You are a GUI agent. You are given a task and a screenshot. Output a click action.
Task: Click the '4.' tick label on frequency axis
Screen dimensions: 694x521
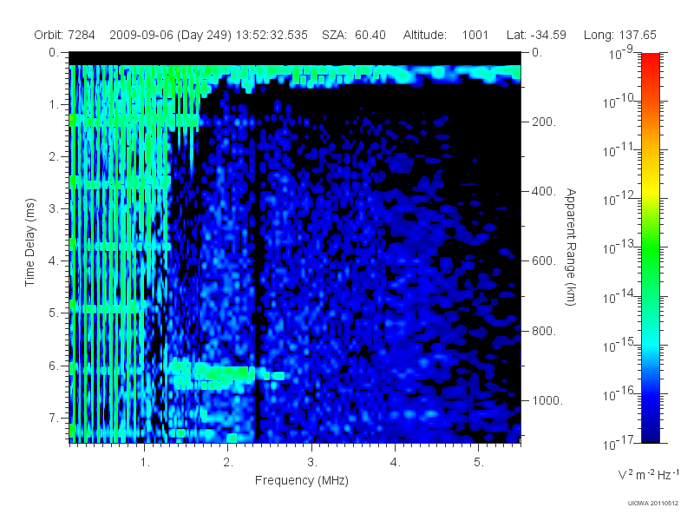click(x=396, y=462)
